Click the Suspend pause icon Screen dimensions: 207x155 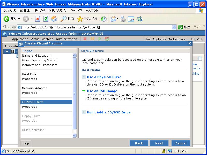tap(92, 39)
